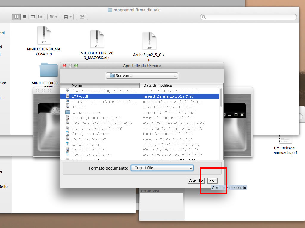
Task: Switch Finder to Cover Flow view
Action: 41,17
